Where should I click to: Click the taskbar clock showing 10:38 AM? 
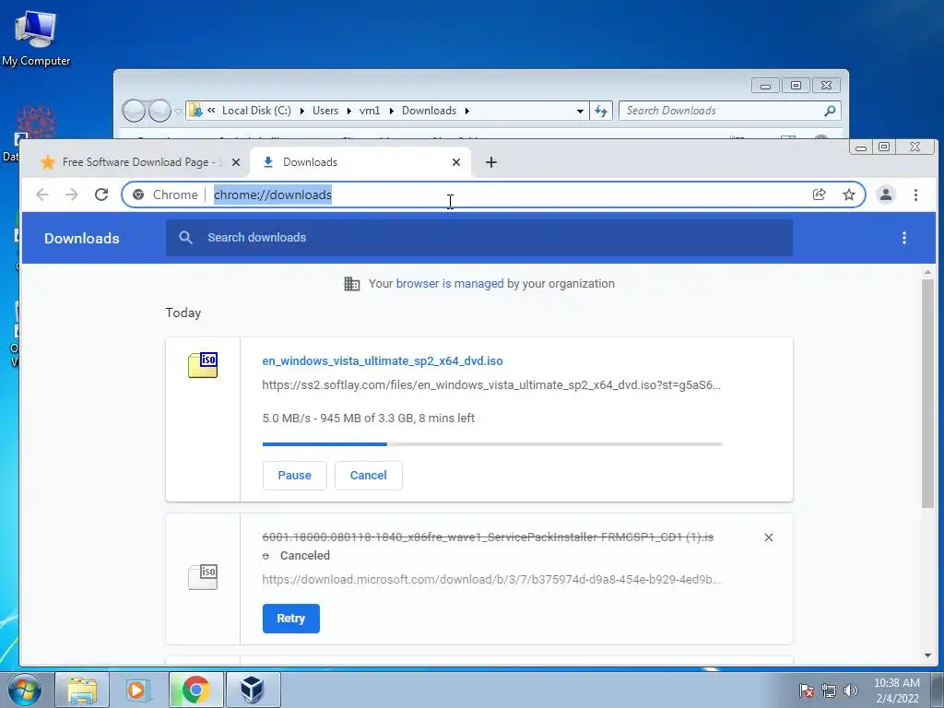tap(896, 690)
